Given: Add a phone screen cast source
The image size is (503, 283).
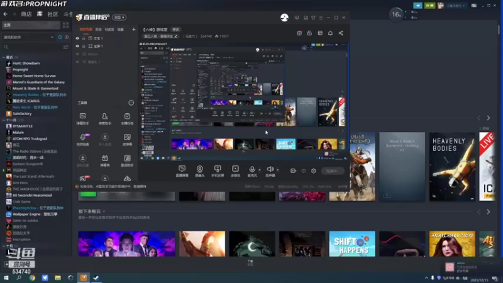Looking at the screenshot, I should point(218,171).
